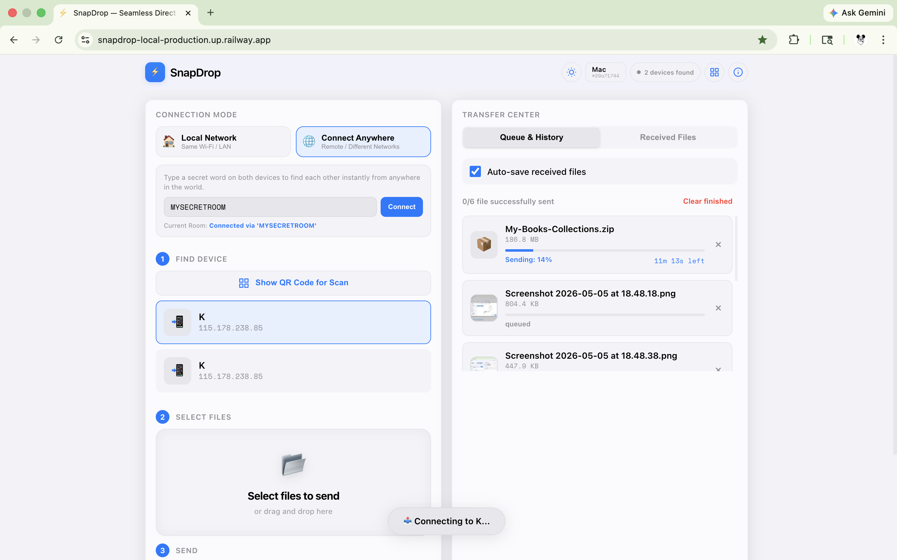This screenshot has height=560, width=897.
Task: Toggle Auto-save received files checkbox
Action: pos(475,171)
